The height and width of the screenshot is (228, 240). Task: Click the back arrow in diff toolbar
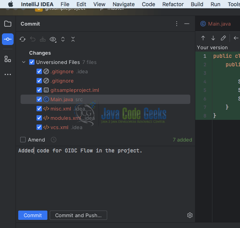point(236,38)
